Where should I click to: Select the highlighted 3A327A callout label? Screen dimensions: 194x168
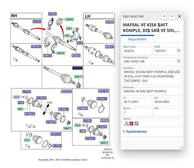(x=77, y=68)
